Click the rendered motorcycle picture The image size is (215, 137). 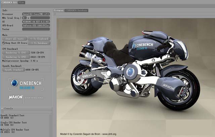click(136, 77)
